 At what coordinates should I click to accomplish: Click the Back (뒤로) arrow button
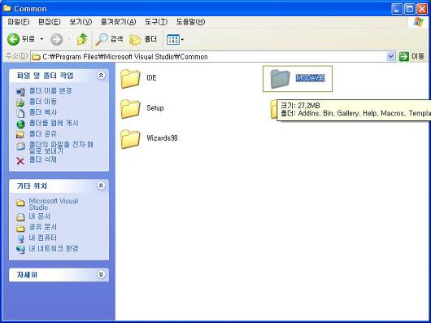[x=21, y=39]
